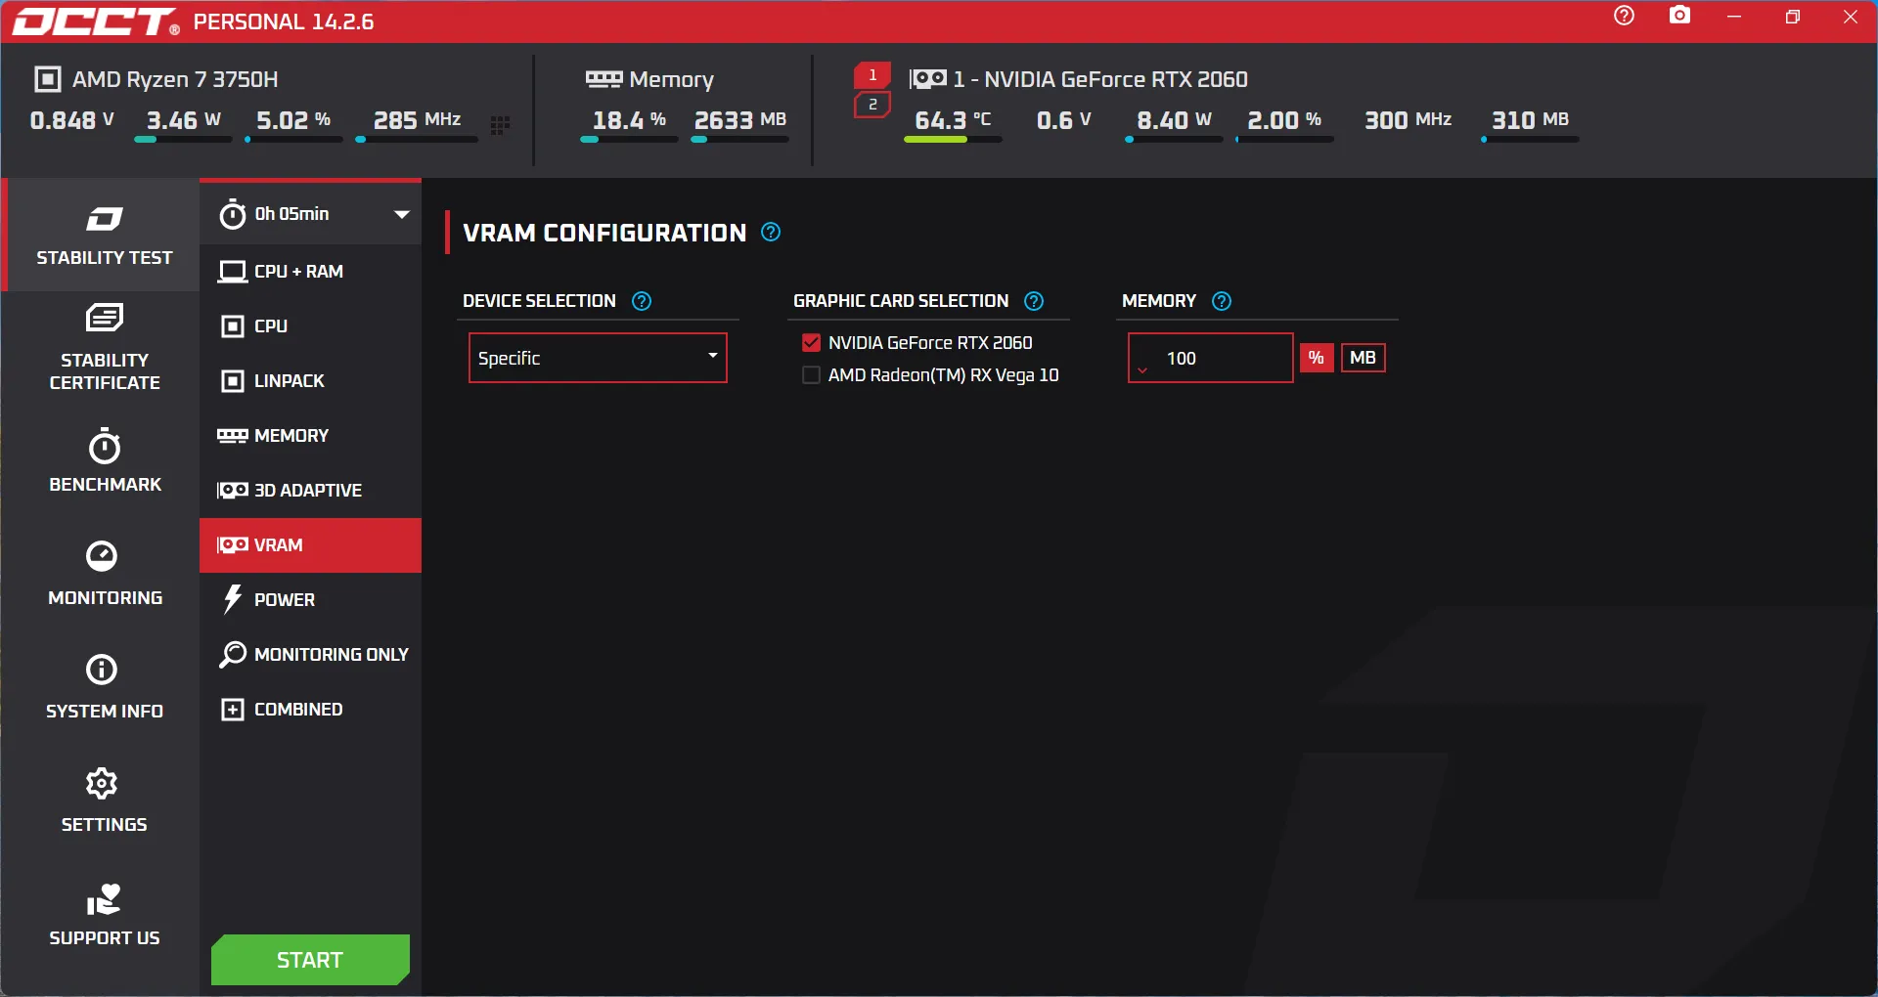Image resolution: width=1878 pixels, height=997 pixels.
Task: Click help icon beside Device Selection
Action: 642,301
